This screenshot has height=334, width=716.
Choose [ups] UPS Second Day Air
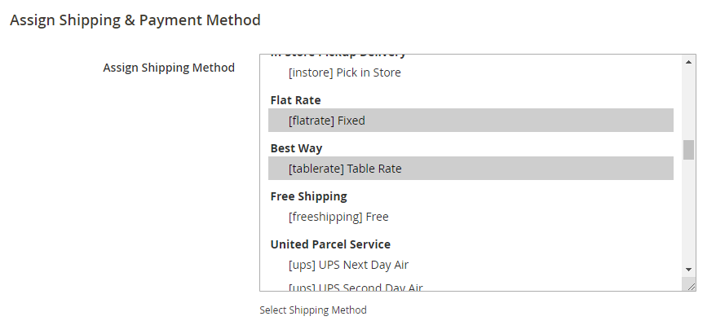click(355, 287)
